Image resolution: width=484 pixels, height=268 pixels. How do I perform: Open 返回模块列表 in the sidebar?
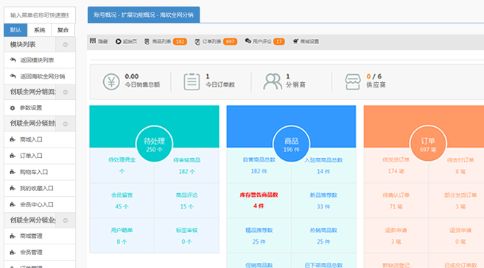point(40,60)
